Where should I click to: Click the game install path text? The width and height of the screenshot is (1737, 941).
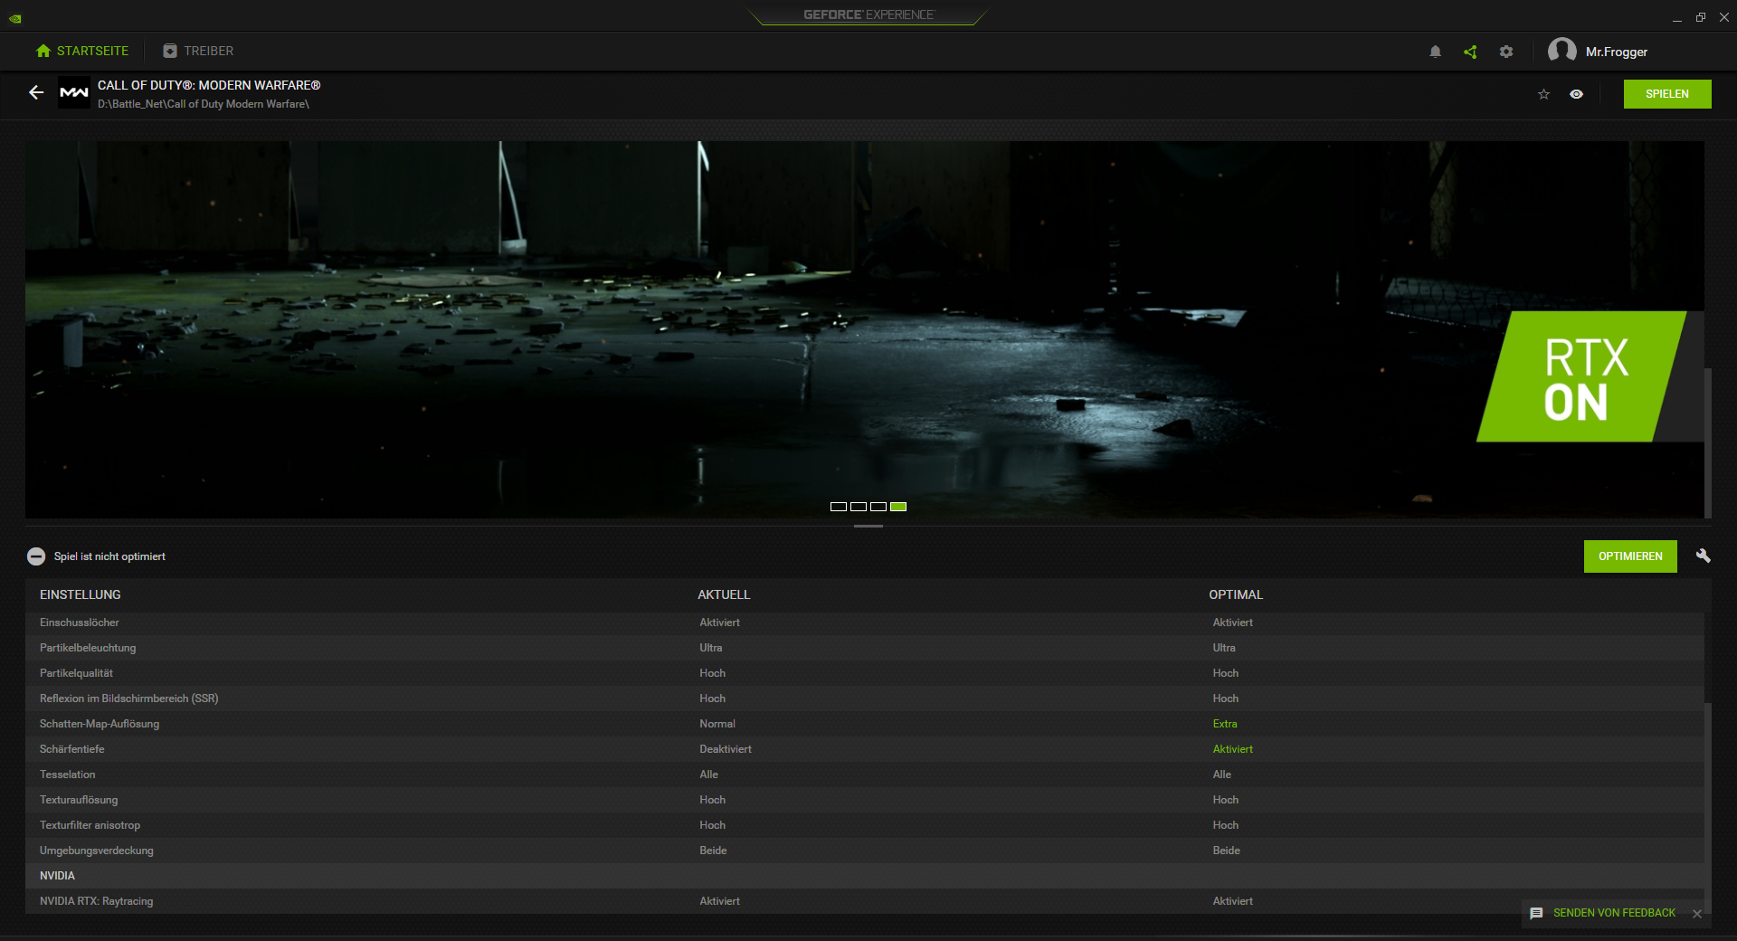click(204, 104)
